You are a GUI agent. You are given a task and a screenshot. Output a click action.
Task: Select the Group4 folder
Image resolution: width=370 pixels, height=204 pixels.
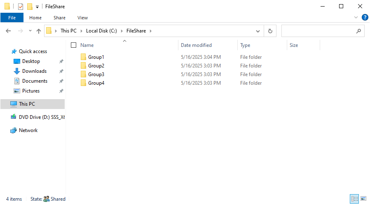coord(96,83)
